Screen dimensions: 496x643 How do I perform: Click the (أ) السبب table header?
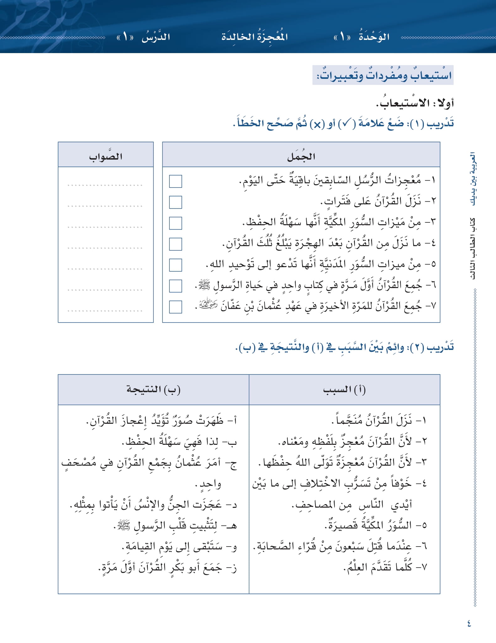tap(344, 390)
